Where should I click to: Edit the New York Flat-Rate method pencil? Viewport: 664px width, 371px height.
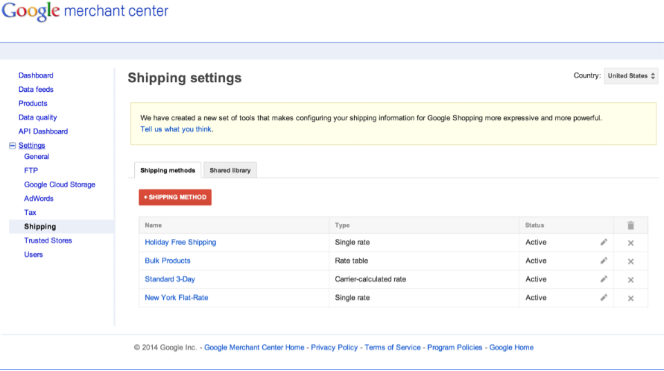(x=604, y=297)
